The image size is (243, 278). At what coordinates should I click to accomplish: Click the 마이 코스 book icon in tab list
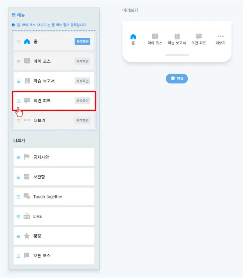click(27, 61)
